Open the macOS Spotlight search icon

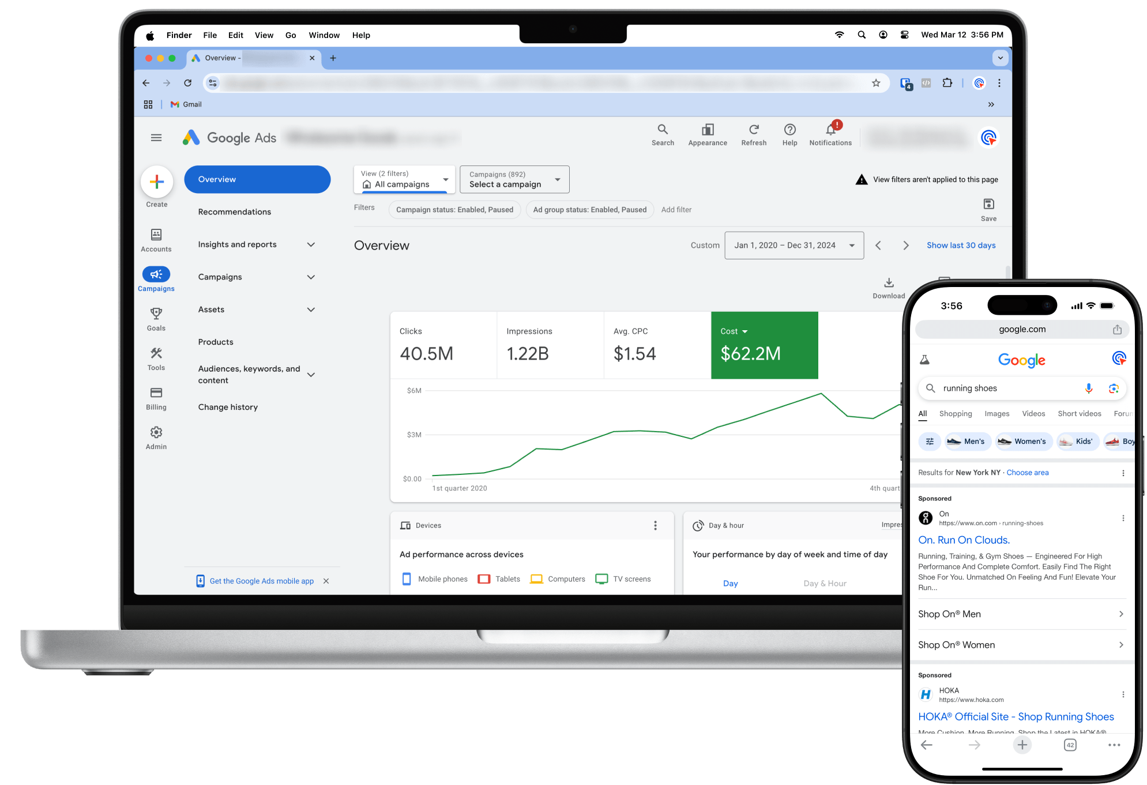(862, 35)
